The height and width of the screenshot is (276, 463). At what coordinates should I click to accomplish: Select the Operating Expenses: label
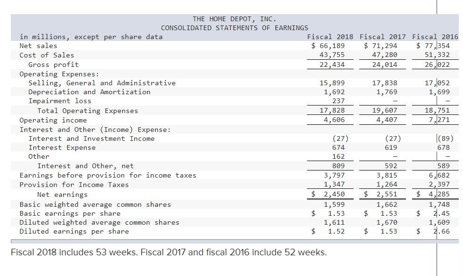coord(59,74)
